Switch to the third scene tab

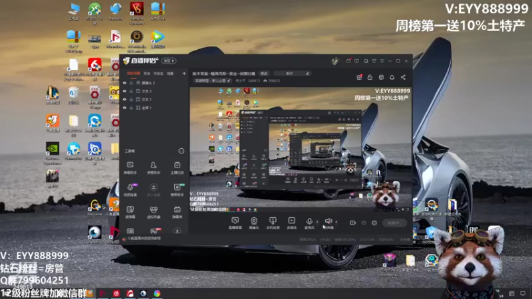[x=158, y=73]
